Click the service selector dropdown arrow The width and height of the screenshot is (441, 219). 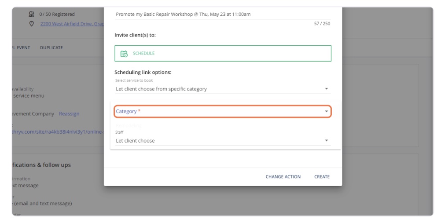[326, 89]
